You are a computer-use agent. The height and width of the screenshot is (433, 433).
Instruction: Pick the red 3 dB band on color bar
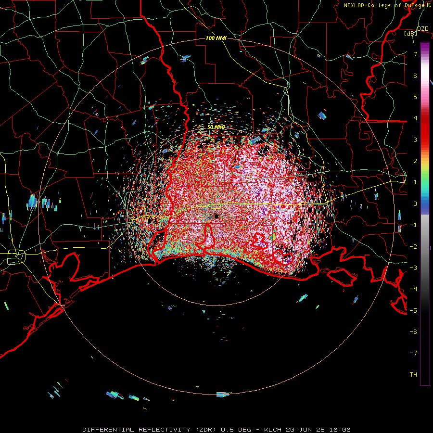coord(425,140)
